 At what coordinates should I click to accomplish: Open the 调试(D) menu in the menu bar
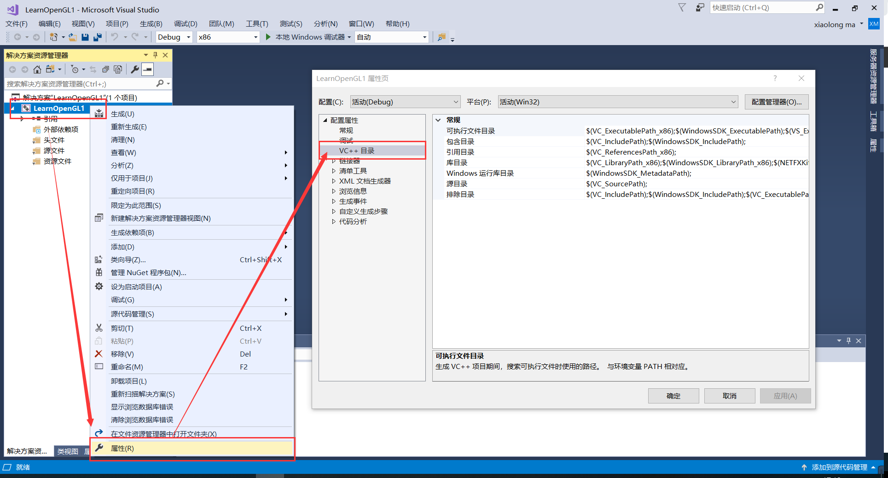point(186,23)
